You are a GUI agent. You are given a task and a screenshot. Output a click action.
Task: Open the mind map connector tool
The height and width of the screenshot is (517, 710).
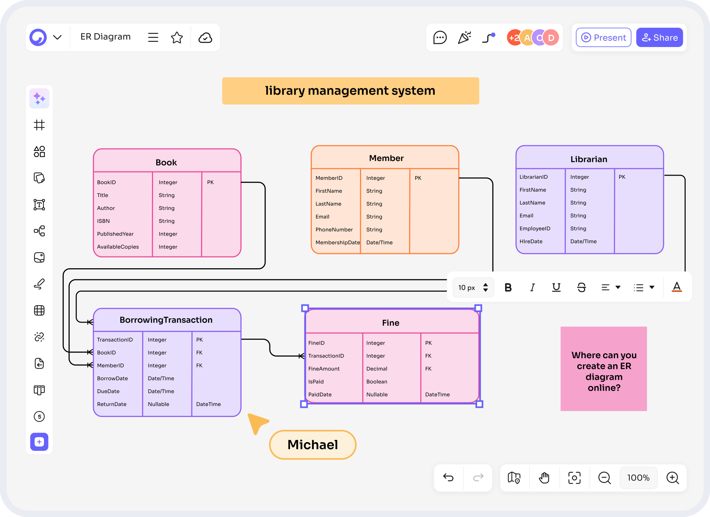coord(39,231)
